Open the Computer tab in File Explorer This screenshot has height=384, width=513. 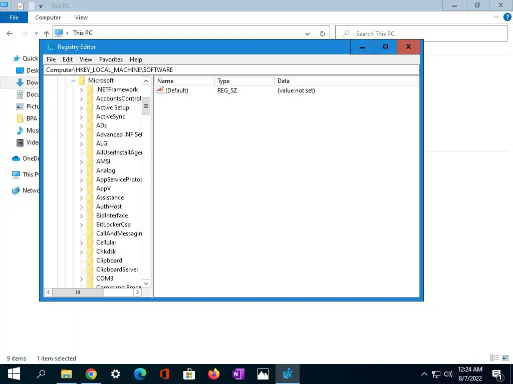point(48,17)
